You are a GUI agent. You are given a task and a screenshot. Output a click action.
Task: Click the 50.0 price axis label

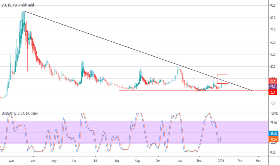point(273,54)
